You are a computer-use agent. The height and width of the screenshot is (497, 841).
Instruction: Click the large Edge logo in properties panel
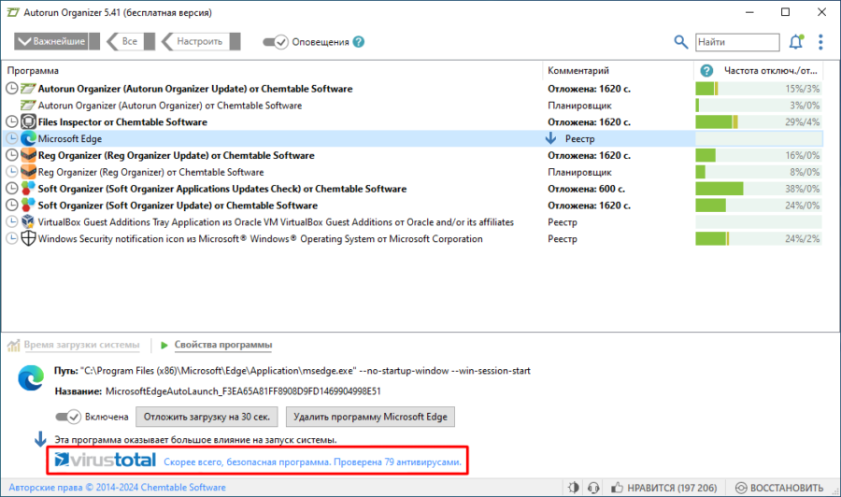[x=31, y=378]
